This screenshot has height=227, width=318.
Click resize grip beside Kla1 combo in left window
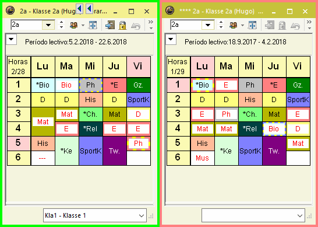[x=151, y=216]
